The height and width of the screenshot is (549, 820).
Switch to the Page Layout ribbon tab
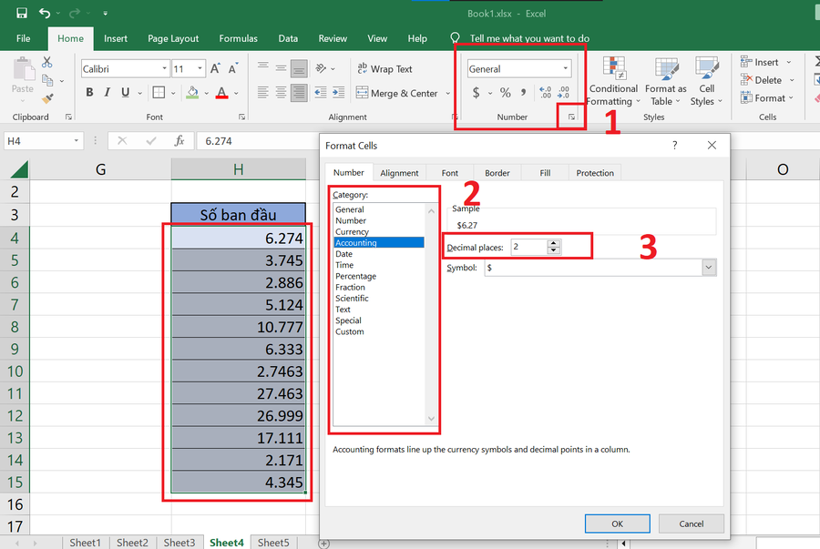click(x=173, y=38)
